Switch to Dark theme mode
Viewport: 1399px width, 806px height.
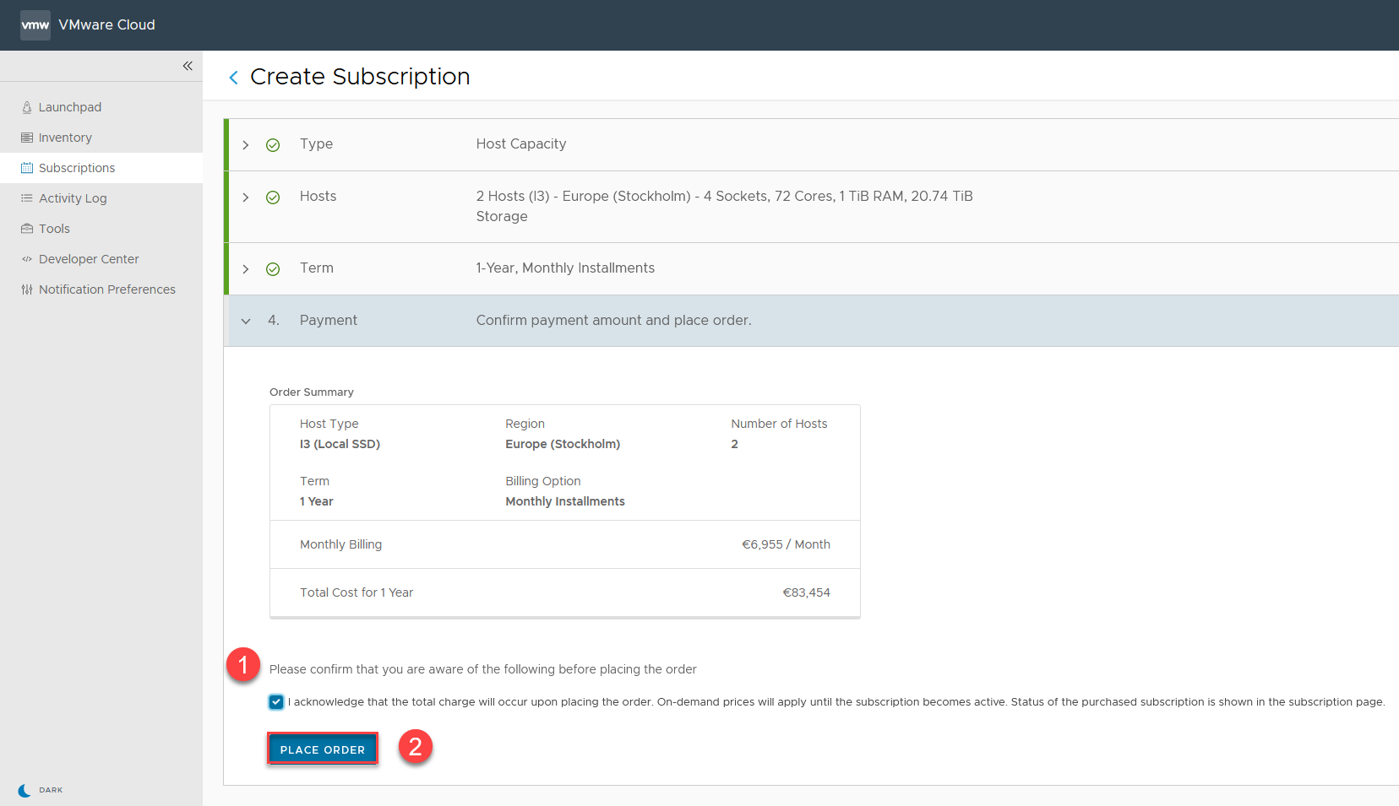pyautogui.click(x=40, y=790)
